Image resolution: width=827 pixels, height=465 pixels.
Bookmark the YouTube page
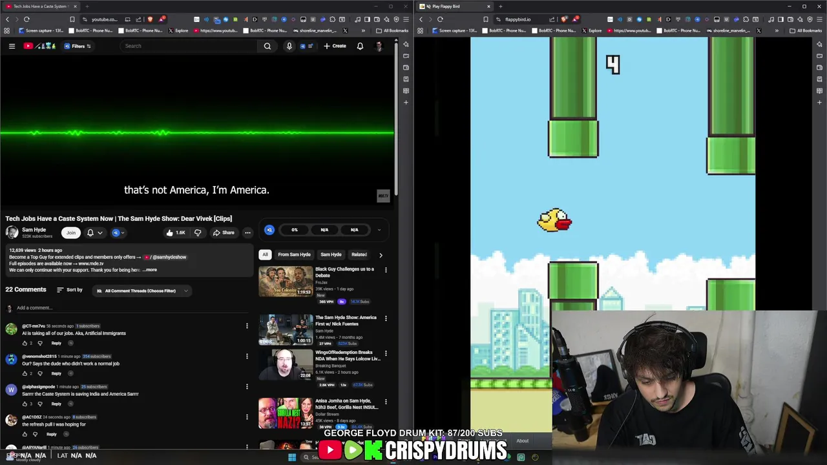click(72, 19)
